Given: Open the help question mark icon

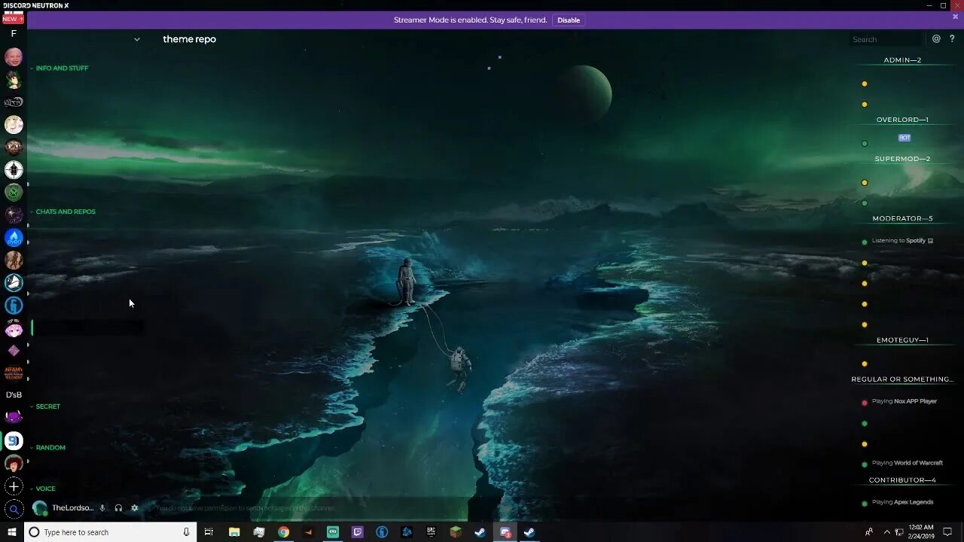Looking at the screenshot, I should click(x=952, y=38).
